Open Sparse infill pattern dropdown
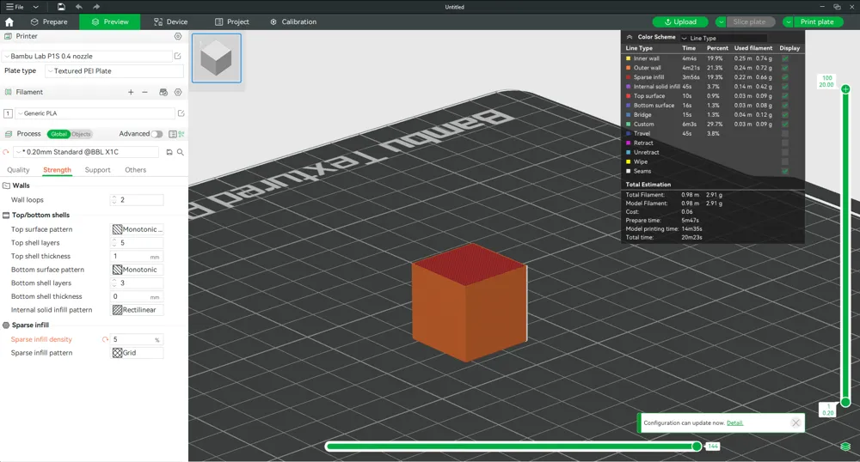 pyautogui.click(x=137, y=353)
